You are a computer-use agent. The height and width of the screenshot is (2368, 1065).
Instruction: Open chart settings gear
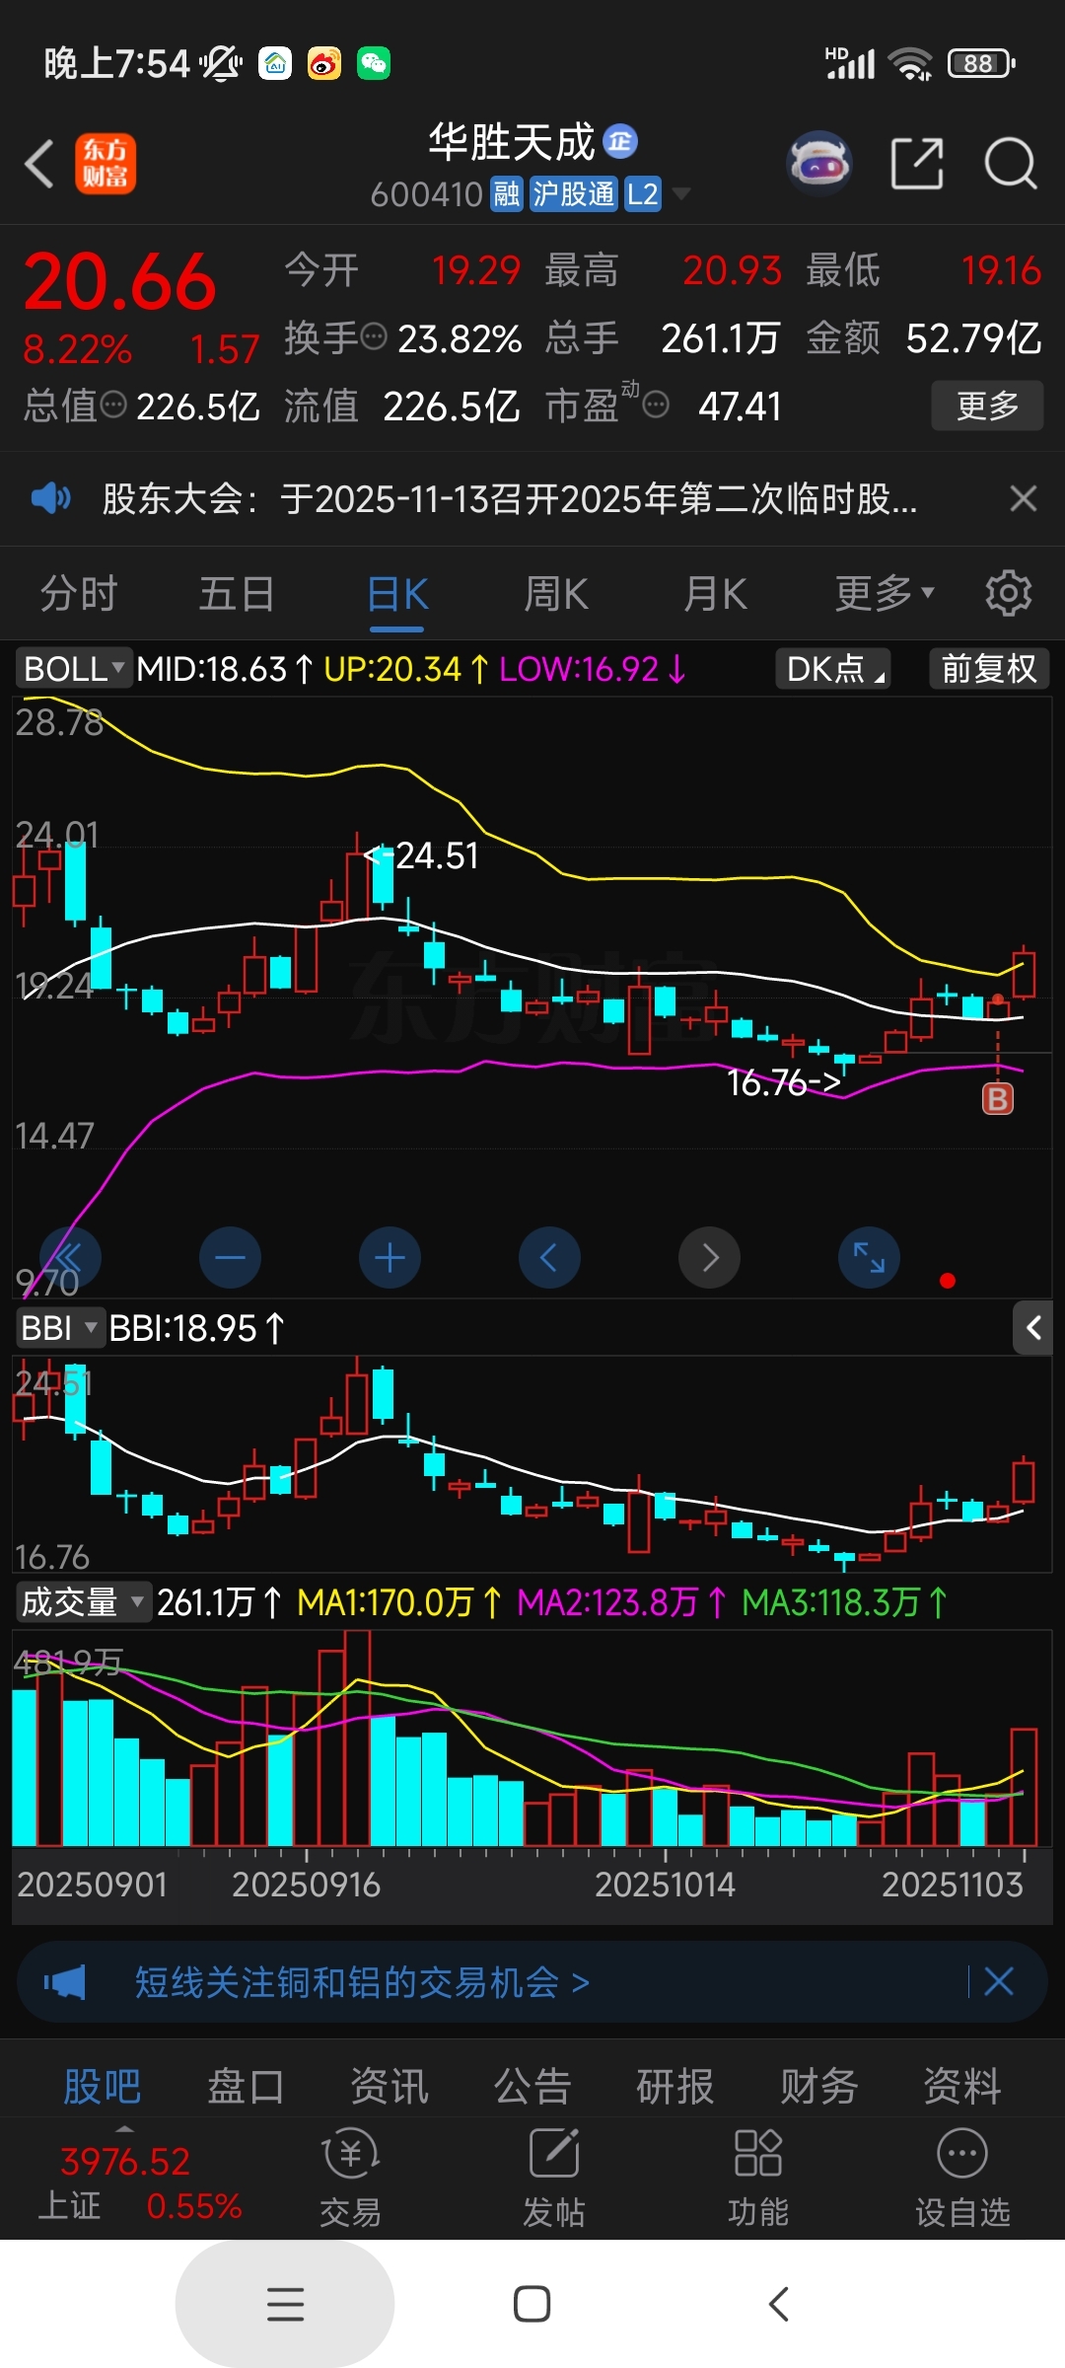[1009, 593]
